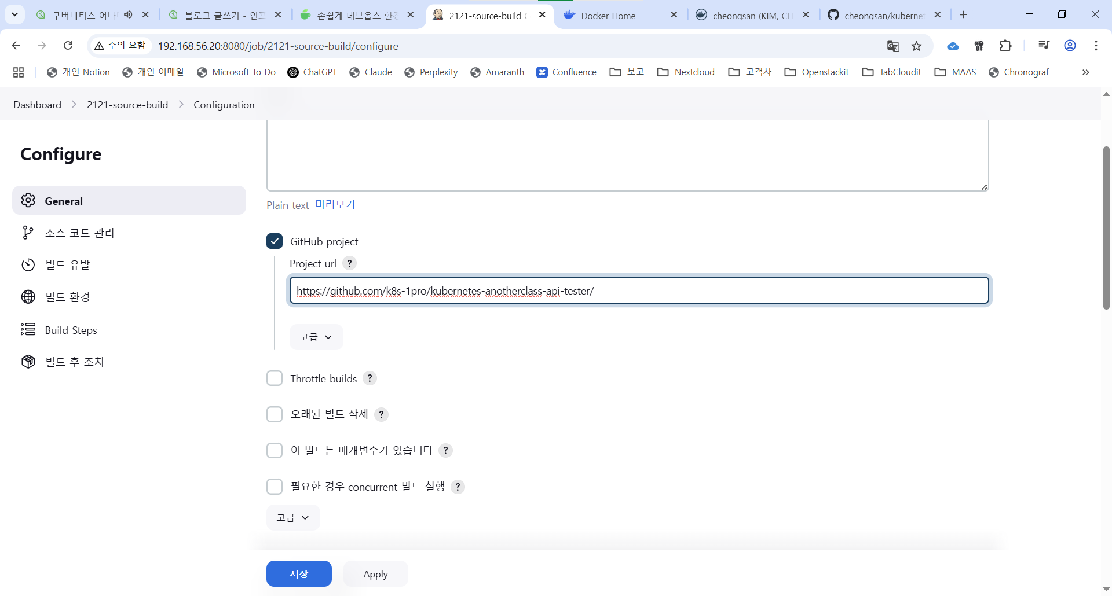Bookmark this page with the star icon
This screenshot has height=596, width=1112.
pyautogui.click(x=916, y=46)
